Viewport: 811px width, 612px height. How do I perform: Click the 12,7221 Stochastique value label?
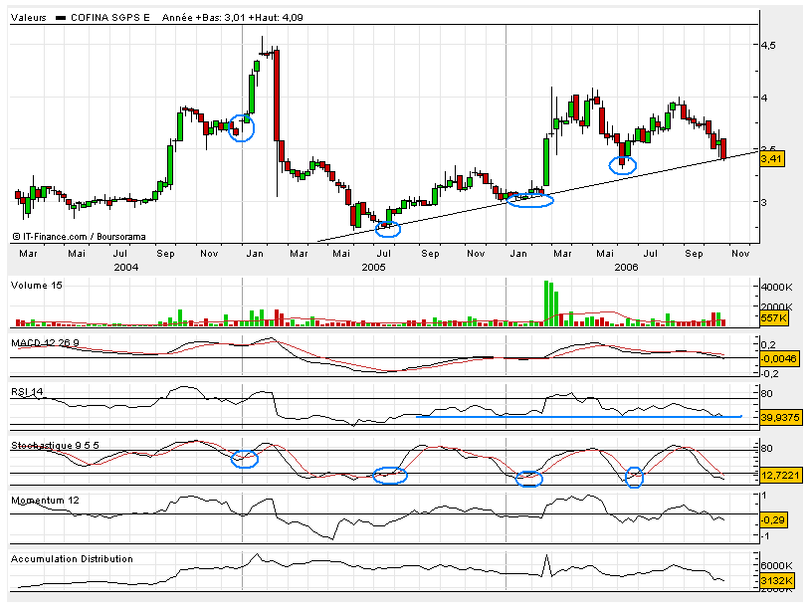click(780, 475)
